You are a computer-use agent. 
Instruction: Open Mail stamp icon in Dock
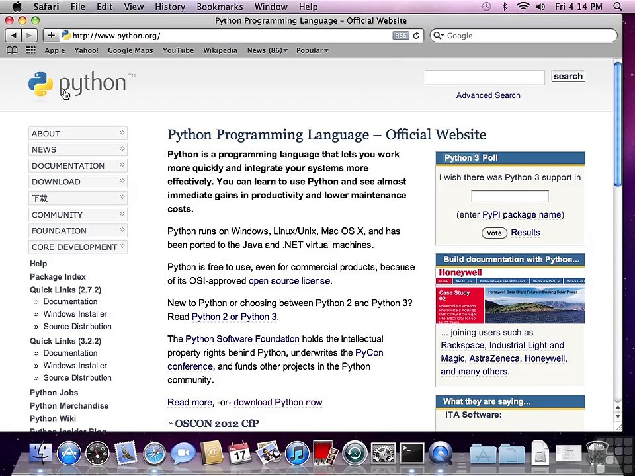(126, 453)
